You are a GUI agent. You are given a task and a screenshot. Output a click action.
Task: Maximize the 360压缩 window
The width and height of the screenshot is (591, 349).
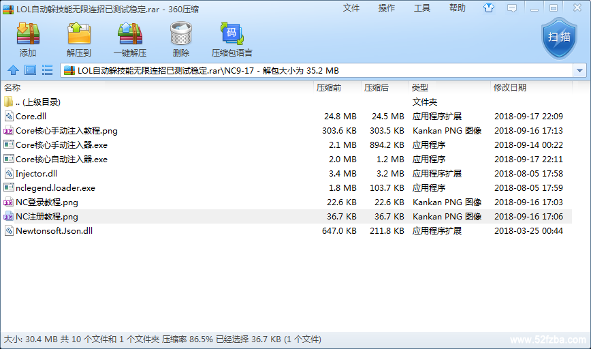tap(554, 8)
